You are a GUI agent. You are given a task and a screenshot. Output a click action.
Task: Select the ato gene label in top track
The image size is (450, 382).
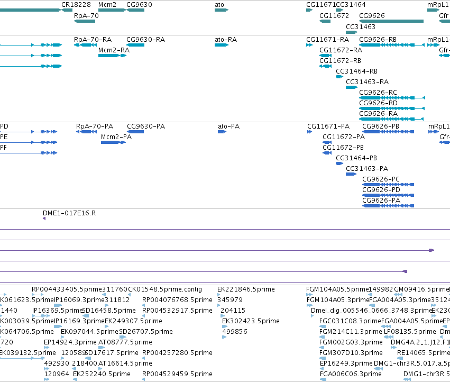[x=219, y=5]
